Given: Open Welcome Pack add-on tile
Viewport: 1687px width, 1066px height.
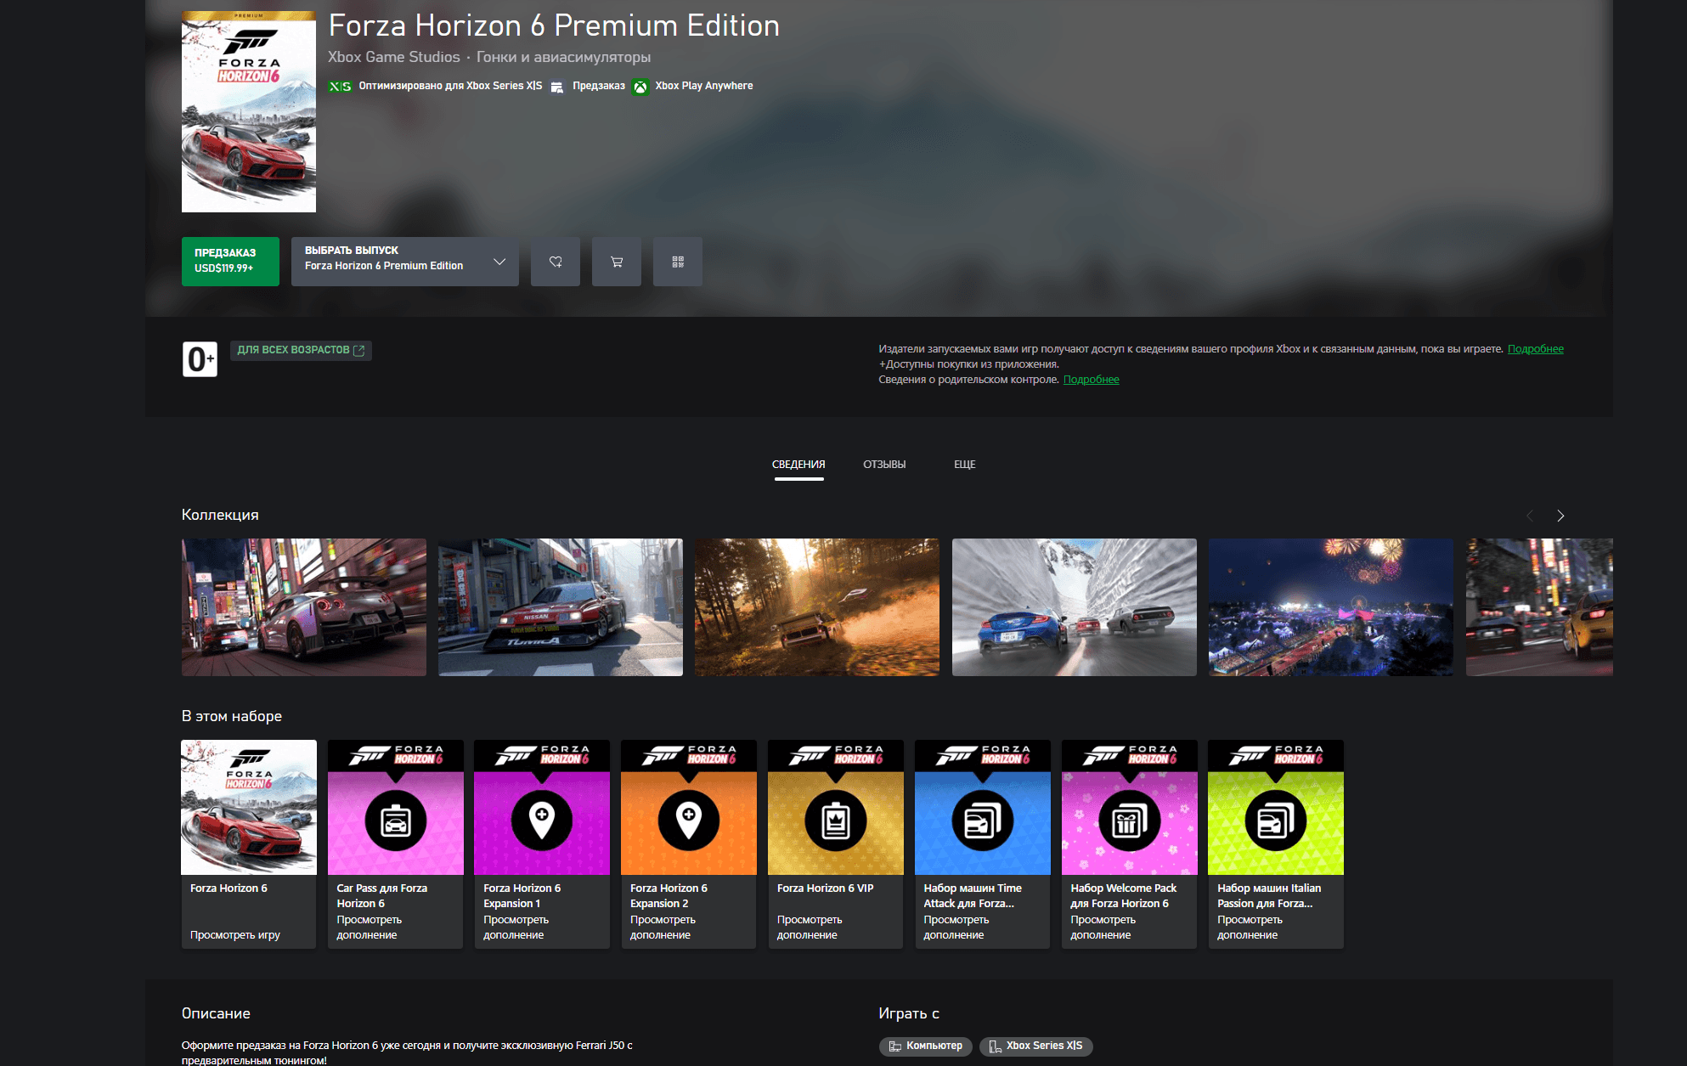Looking at the screenshot, I should 1130,843.
